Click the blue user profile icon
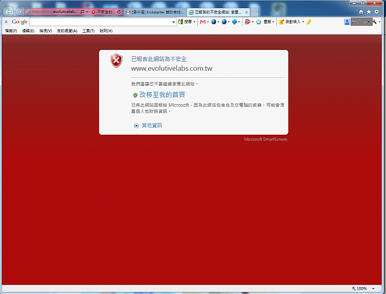Viewport: 386px width, 294px height. click(x=347, y=22)
